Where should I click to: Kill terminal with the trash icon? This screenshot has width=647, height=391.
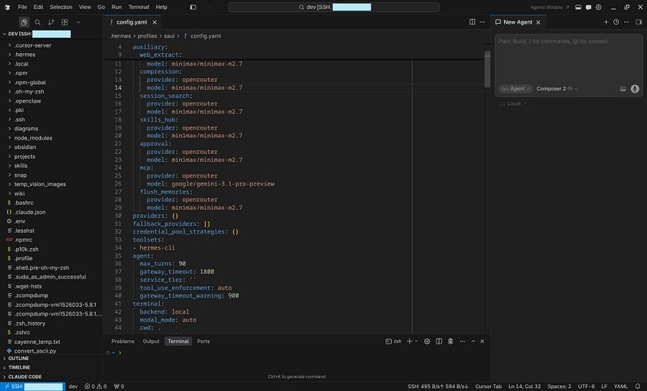click(450, 341)
